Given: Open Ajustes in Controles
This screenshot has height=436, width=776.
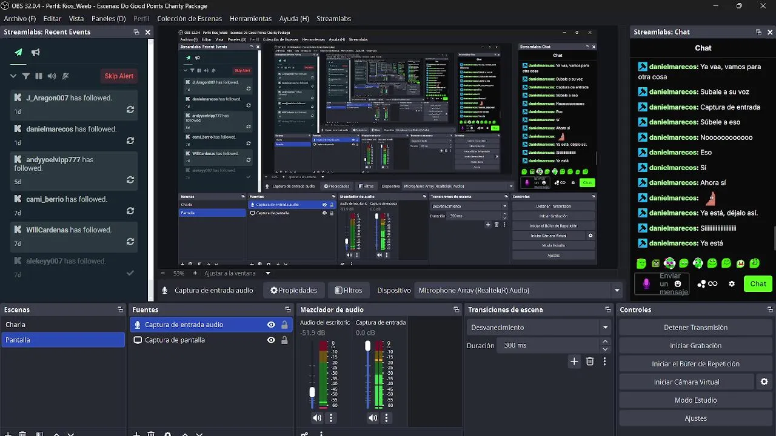Looking at the screenshot, I should (695, 418).
